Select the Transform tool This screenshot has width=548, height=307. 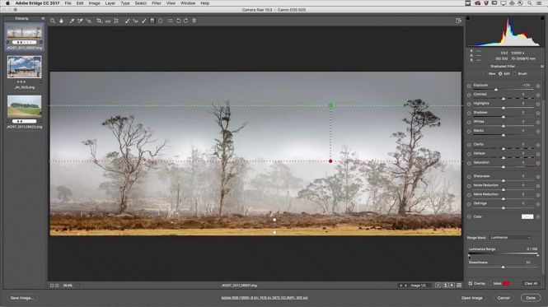pos(116,21)
